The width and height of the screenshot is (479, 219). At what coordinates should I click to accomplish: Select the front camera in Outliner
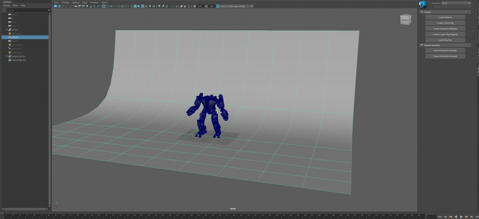(14, 22)
